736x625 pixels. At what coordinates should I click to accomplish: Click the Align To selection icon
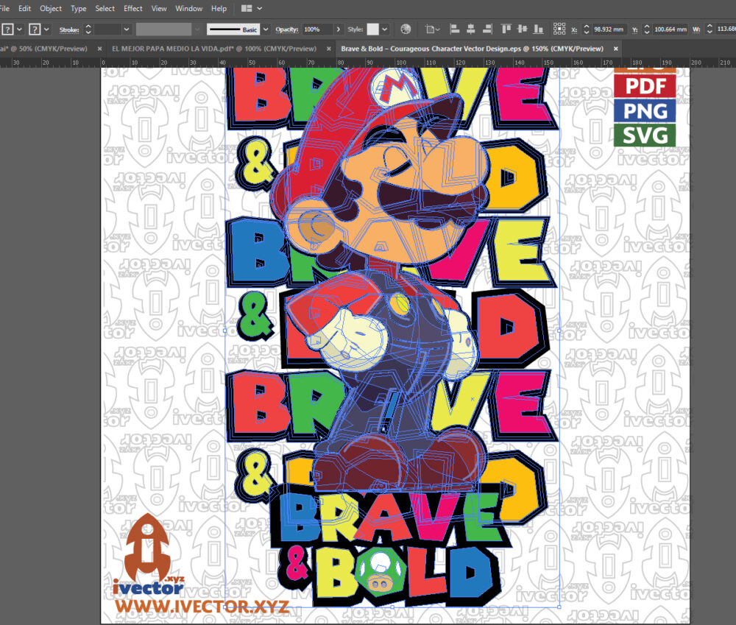[432, 29]
